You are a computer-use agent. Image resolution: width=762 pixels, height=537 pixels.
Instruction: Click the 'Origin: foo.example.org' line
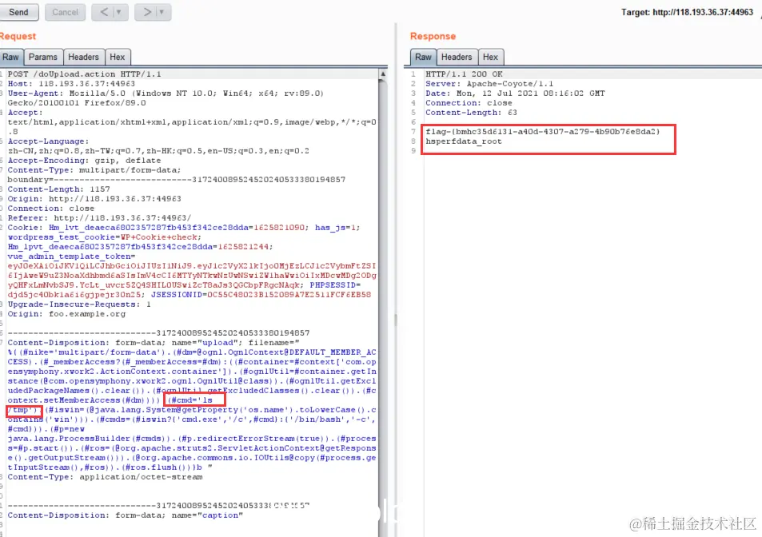point(66,314)
